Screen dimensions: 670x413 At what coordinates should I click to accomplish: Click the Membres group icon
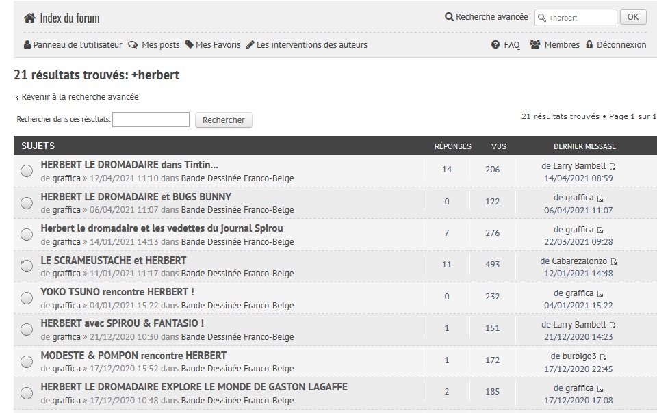point(534,45)
